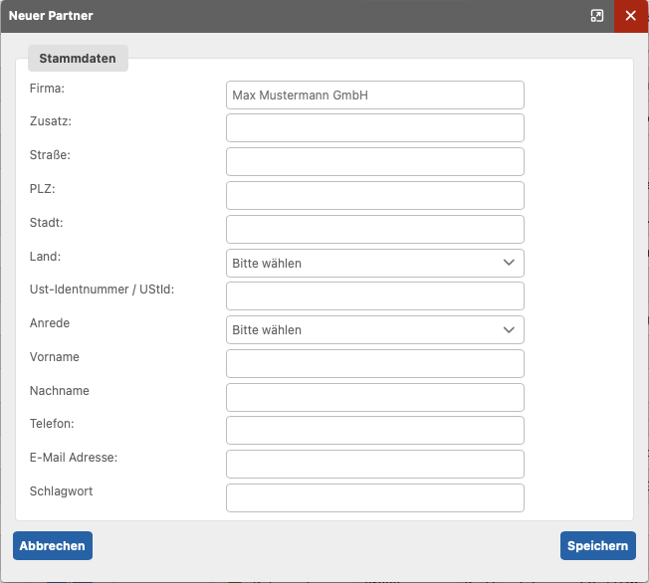
Task: Click the Abbrechen button
Action: (53, 546)
